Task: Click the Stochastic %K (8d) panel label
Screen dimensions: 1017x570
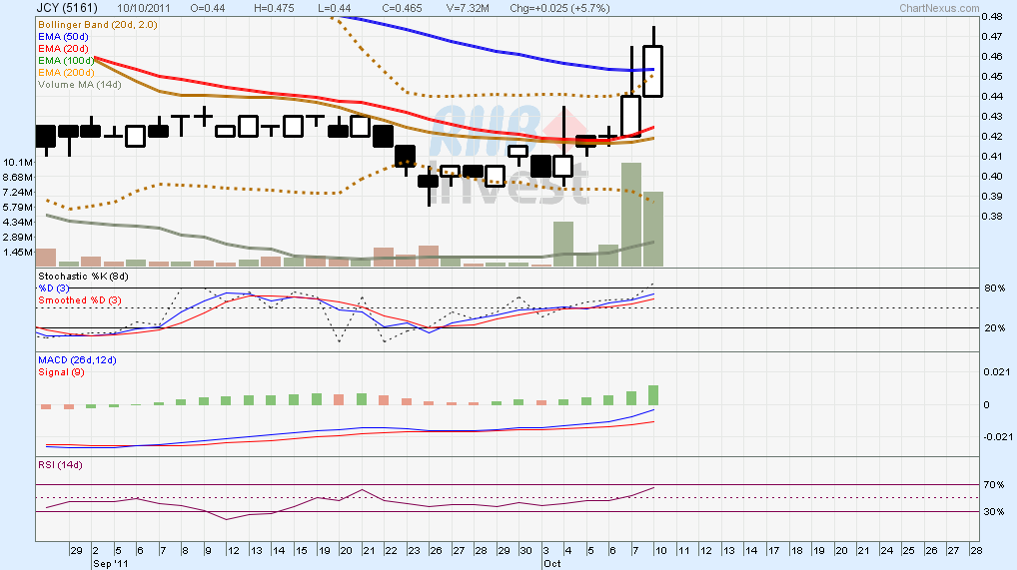Action: point(83,276)
